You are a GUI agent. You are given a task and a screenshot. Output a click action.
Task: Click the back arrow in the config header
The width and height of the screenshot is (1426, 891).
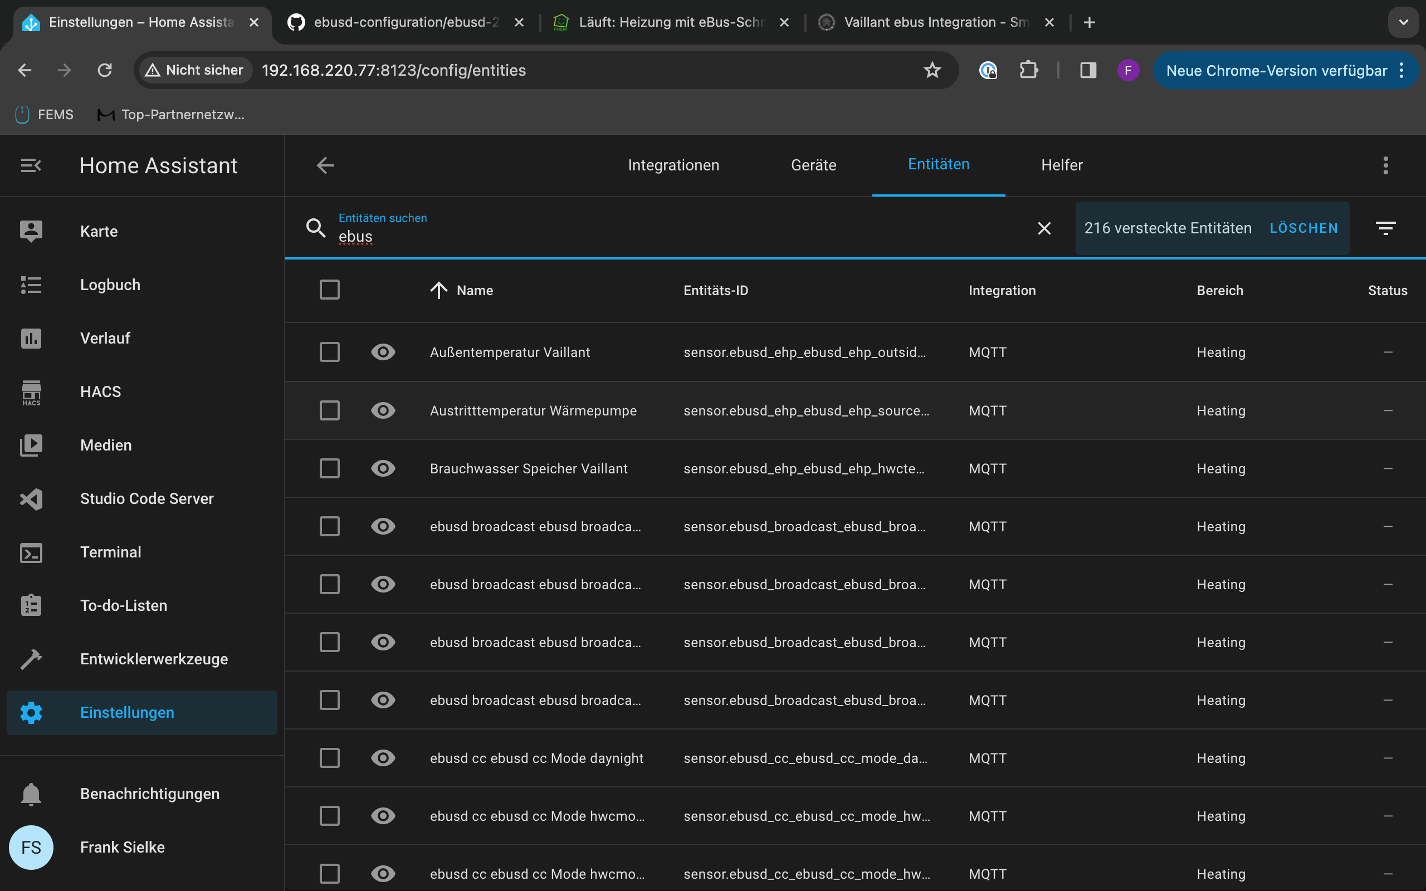click(x=325, y=165)
